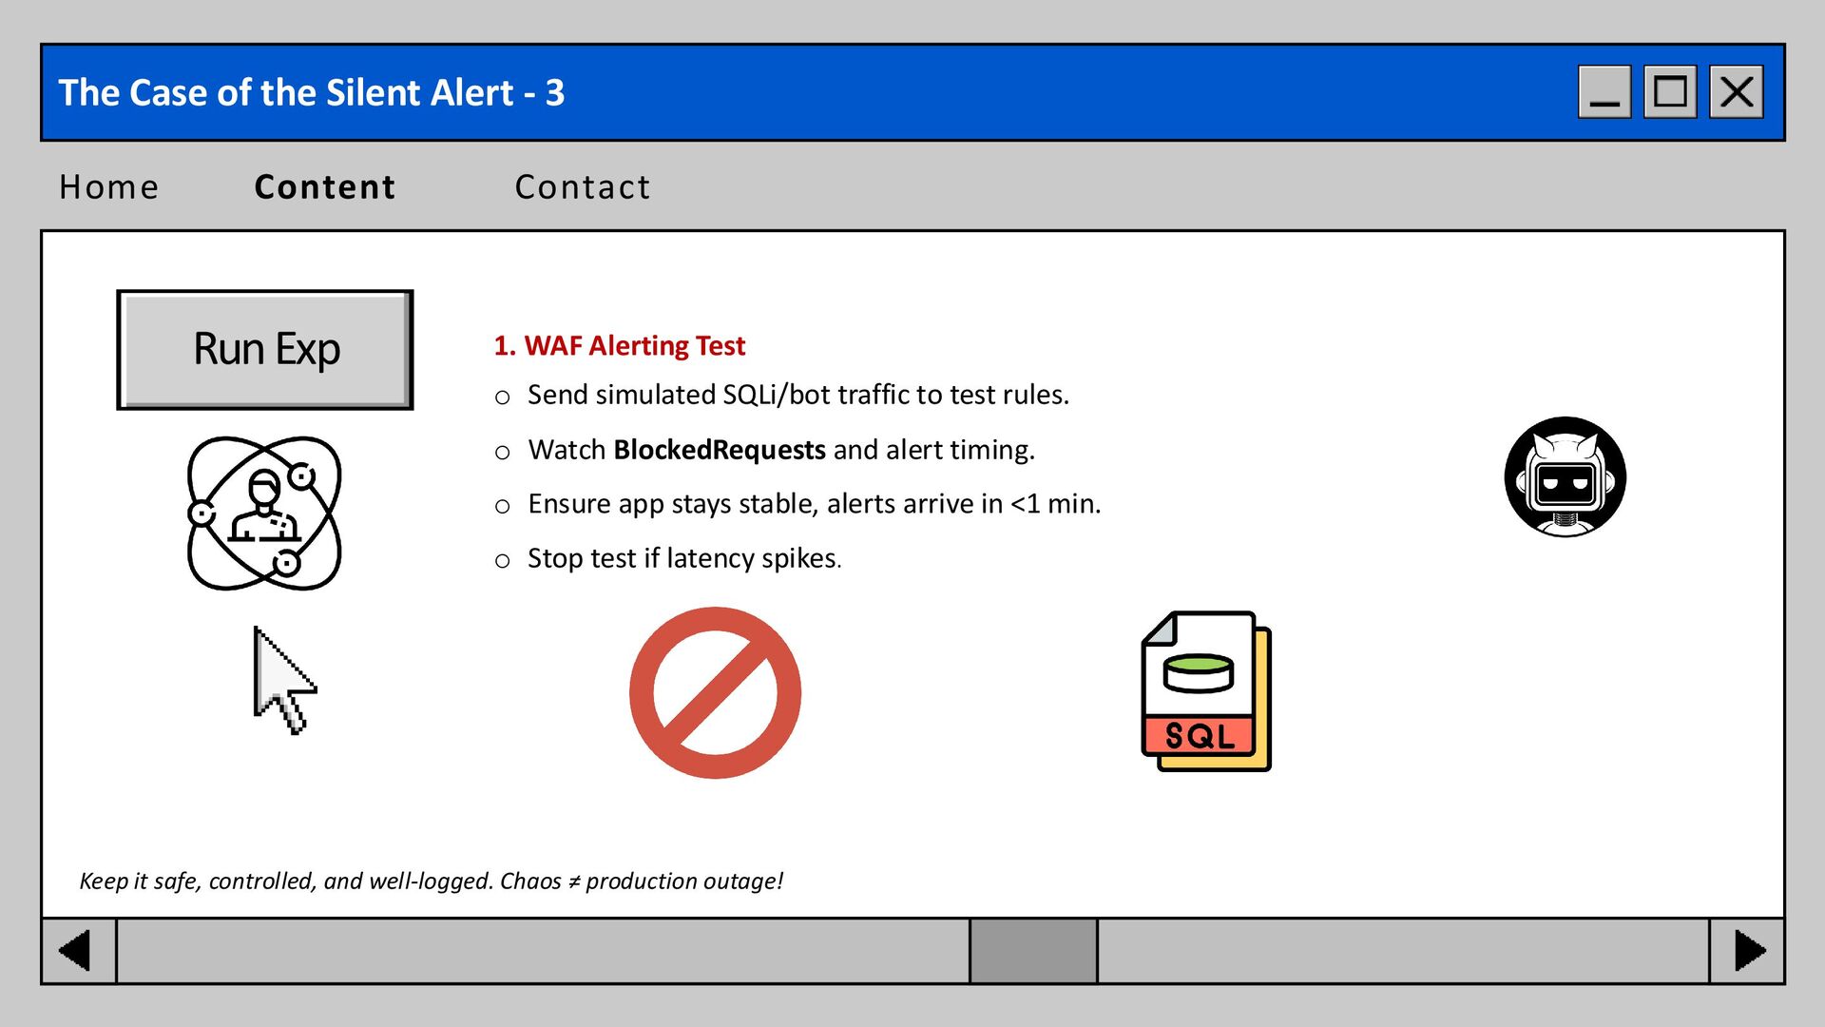Click the horizontal scrollbar thumb
This screenshot has height=1027, width=1825.
coord(1033,951)
